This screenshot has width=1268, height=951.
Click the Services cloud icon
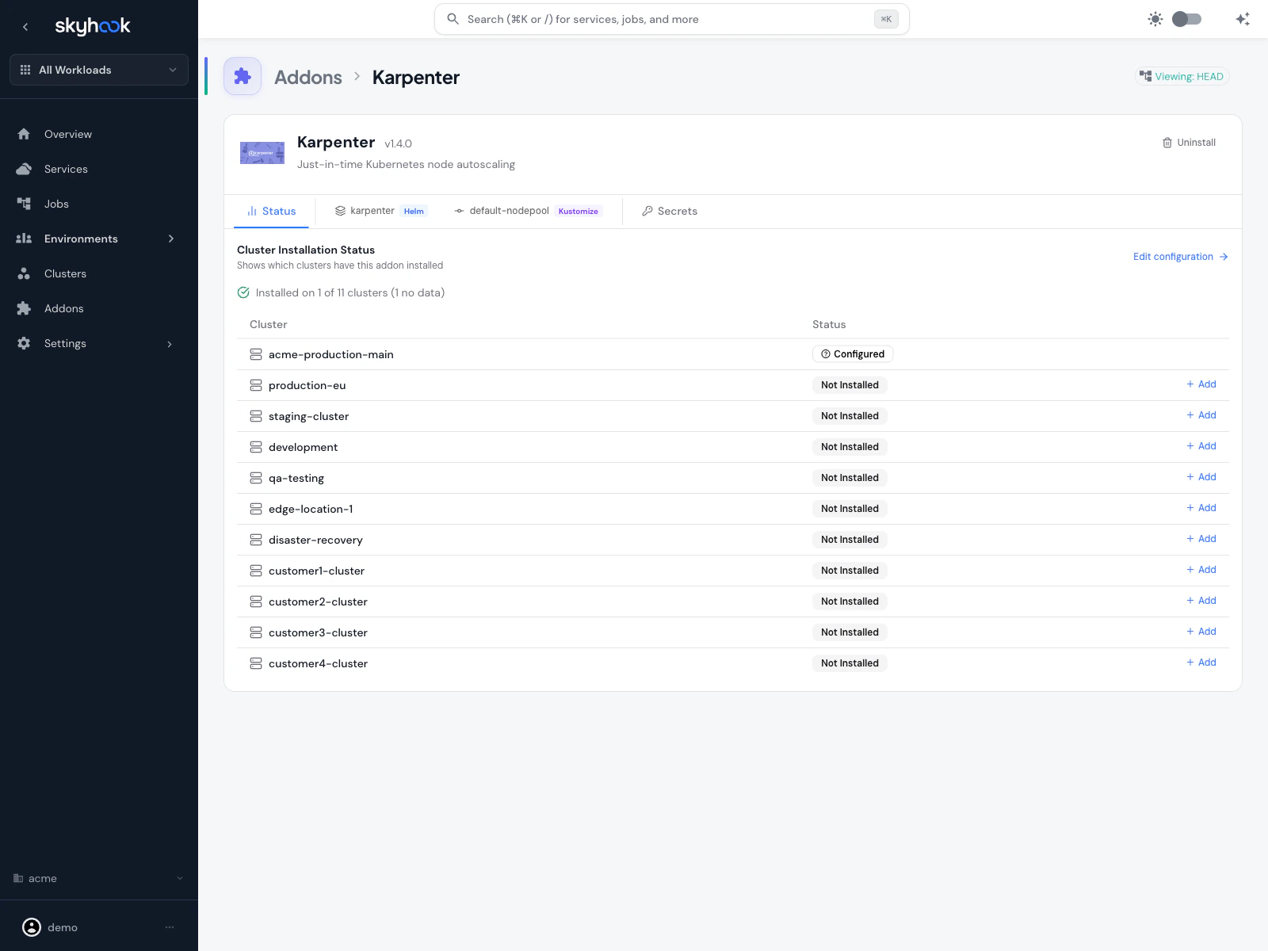click(x=25, y=168)
